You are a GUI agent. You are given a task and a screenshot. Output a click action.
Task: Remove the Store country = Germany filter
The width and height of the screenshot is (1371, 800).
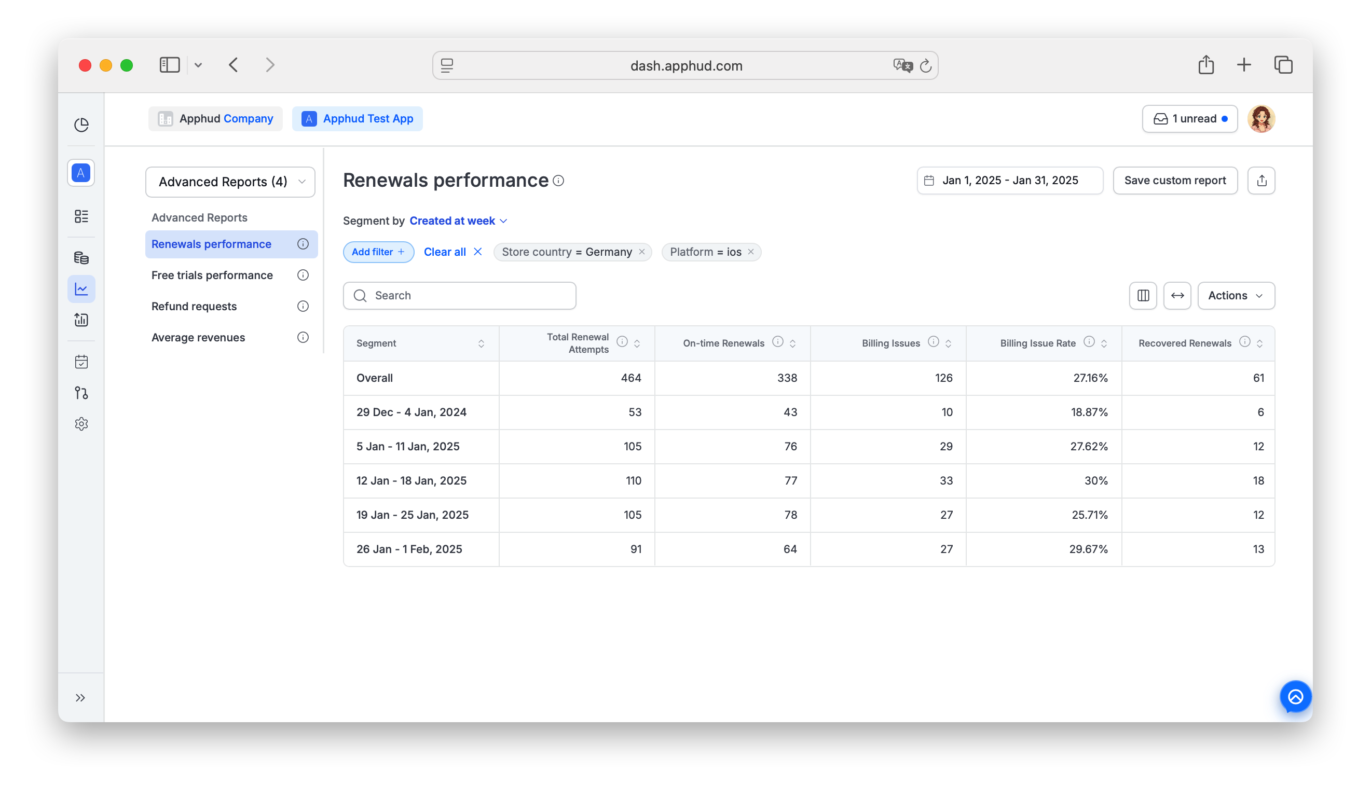tap(642, 252)
